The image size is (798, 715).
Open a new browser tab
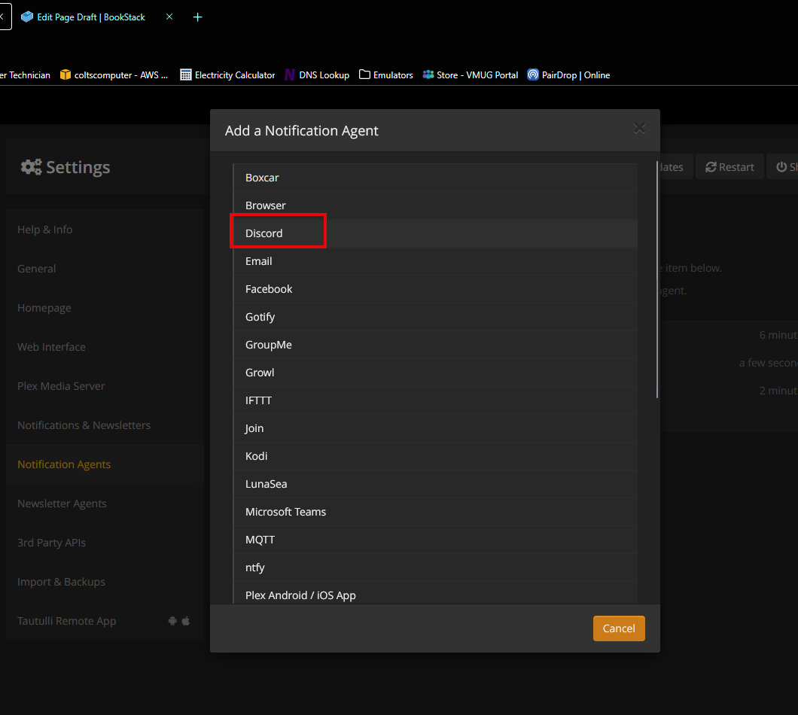point(197,17)
